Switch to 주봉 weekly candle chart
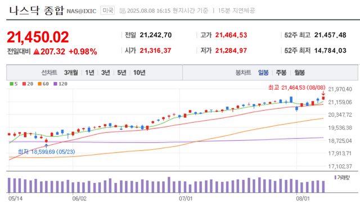 [x=281, y=72]
